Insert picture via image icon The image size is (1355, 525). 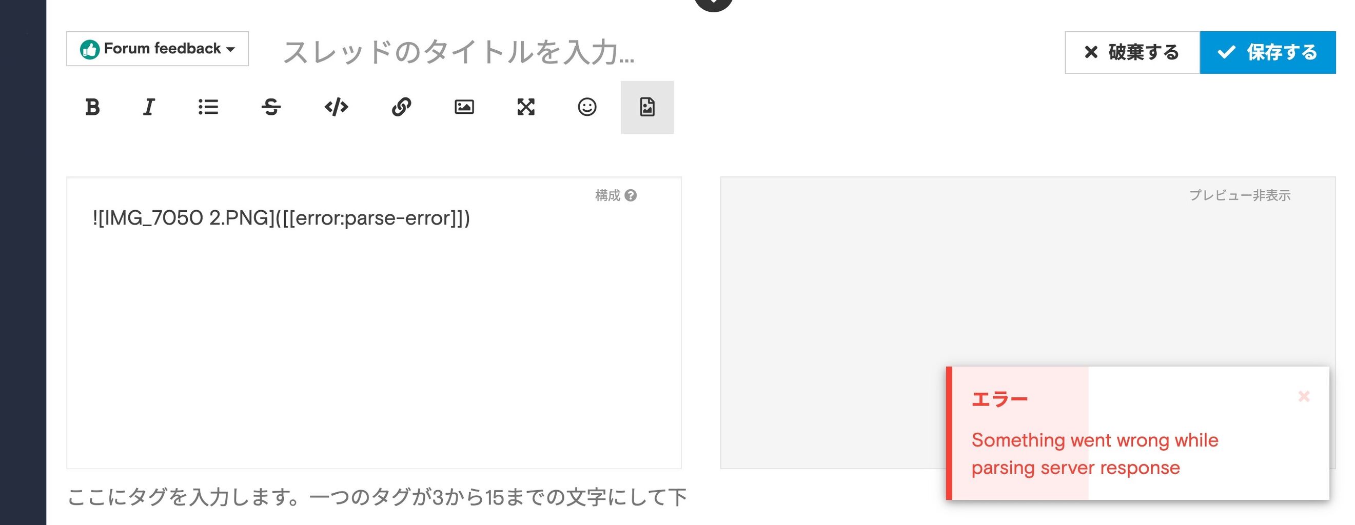coord(464,107)
